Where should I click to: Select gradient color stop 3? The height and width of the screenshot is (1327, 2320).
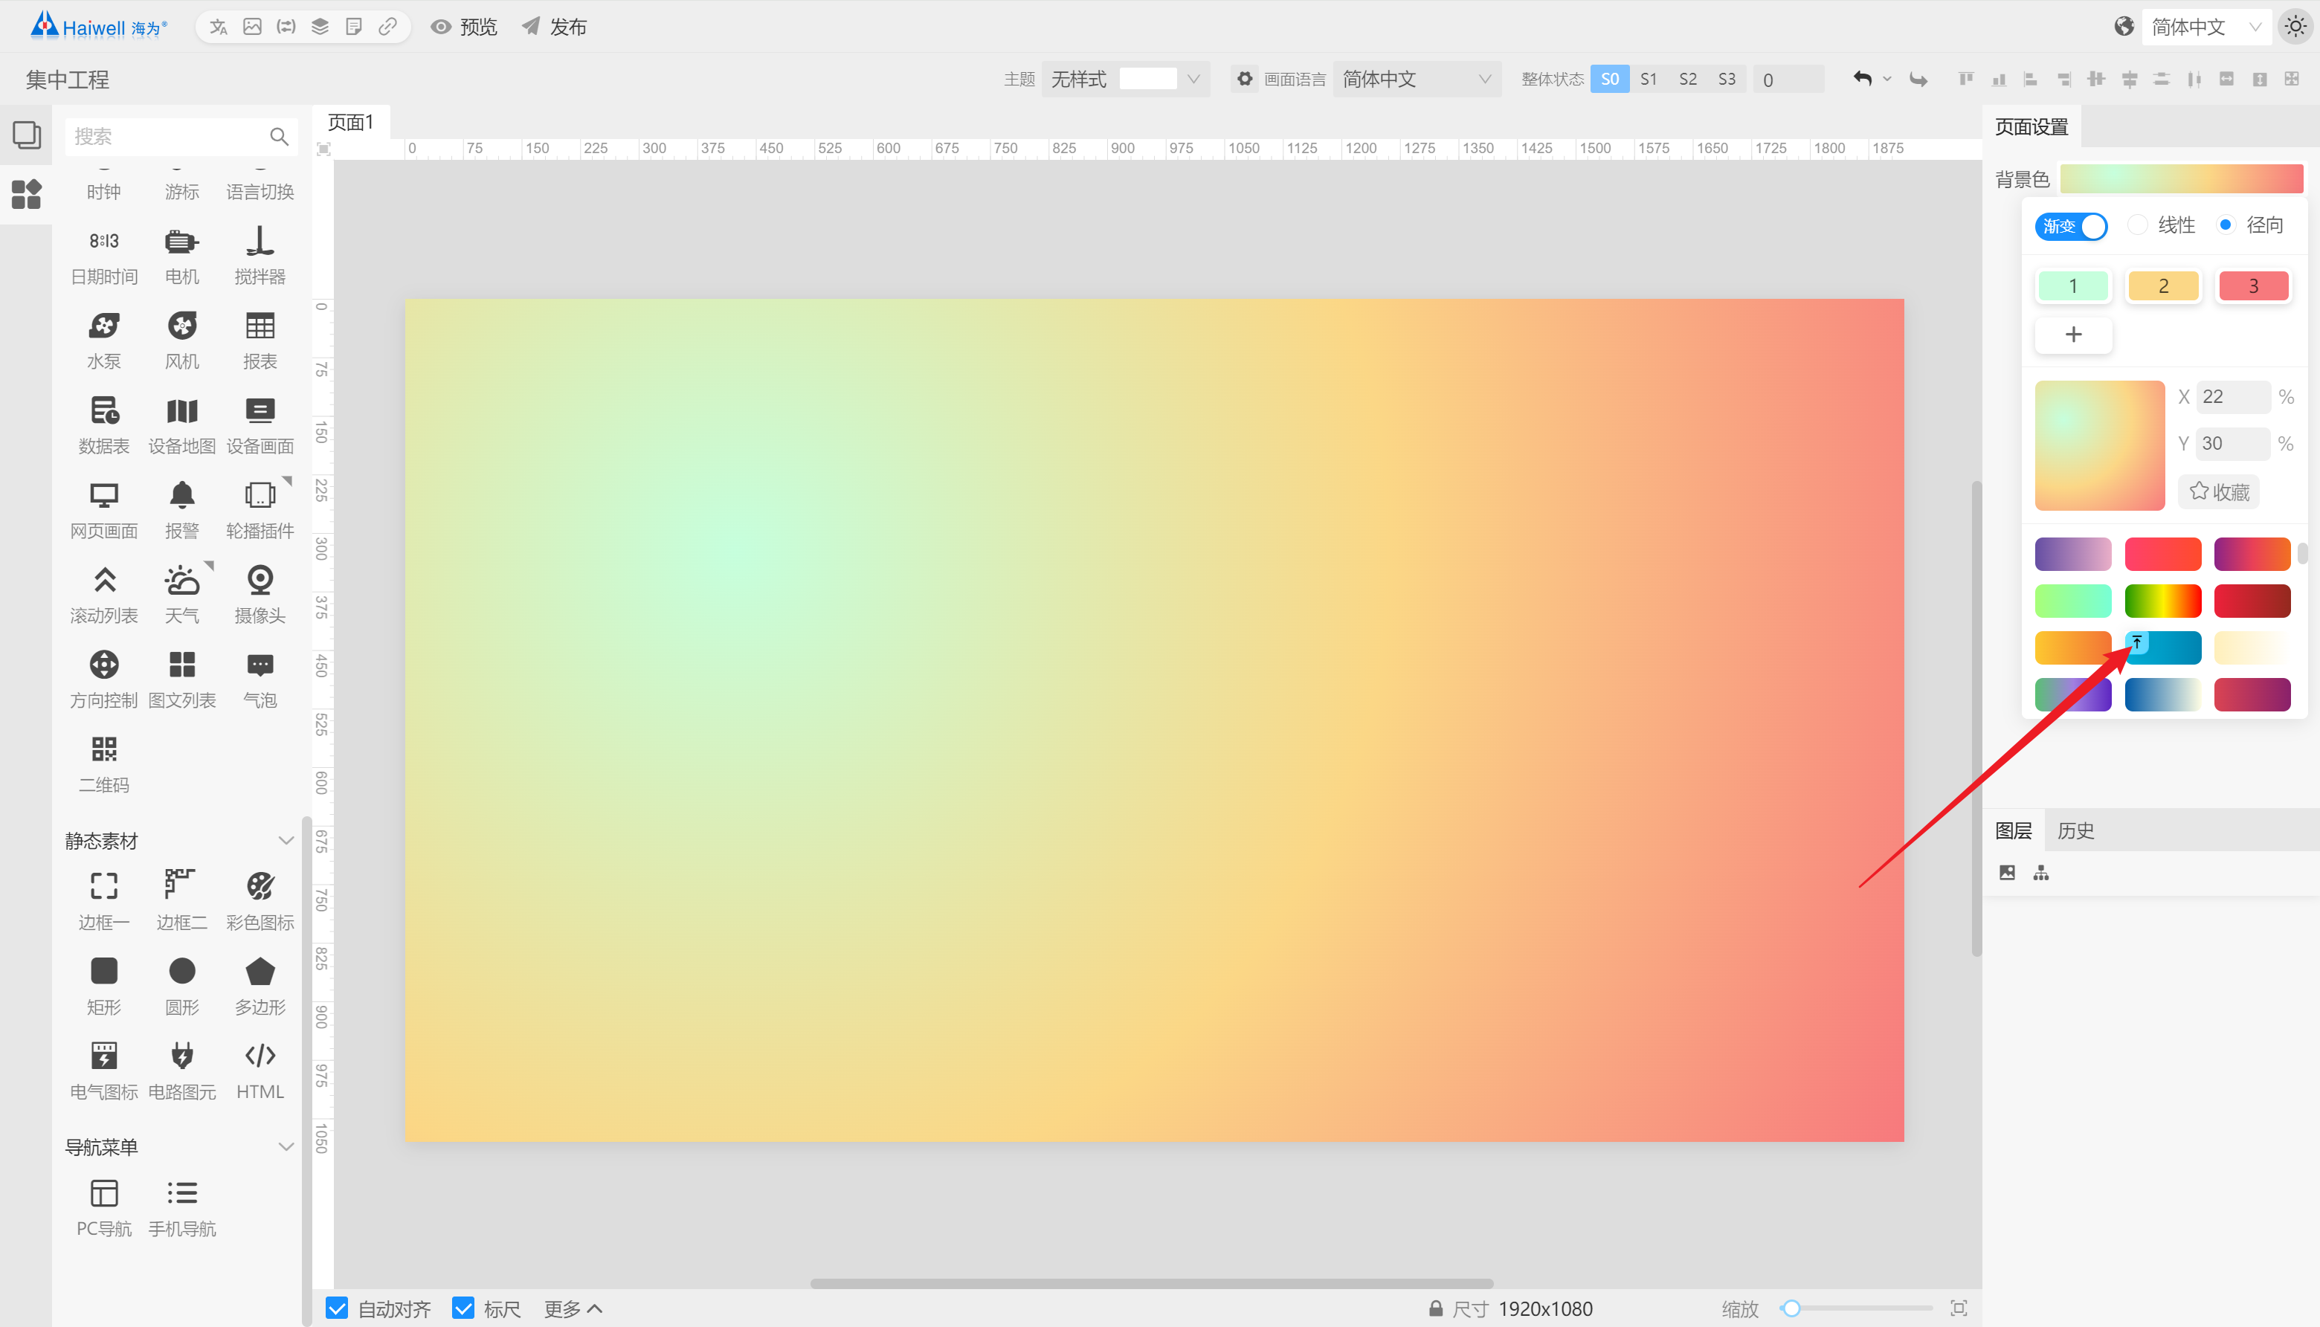coord(2254,286)
